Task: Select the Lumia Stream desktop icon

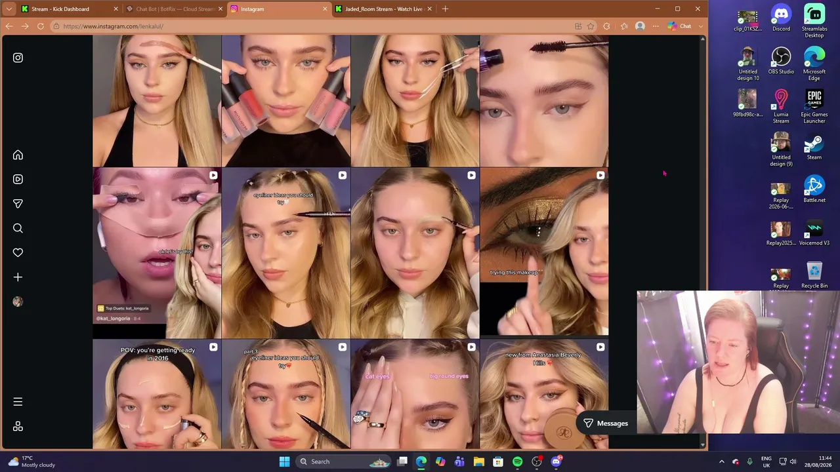Action: [x=781, y=107]
